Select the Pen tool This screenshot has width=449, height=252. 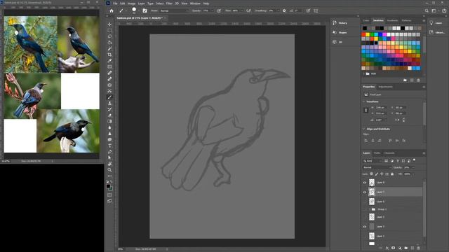pyautogui.click(x=109, y=152)
